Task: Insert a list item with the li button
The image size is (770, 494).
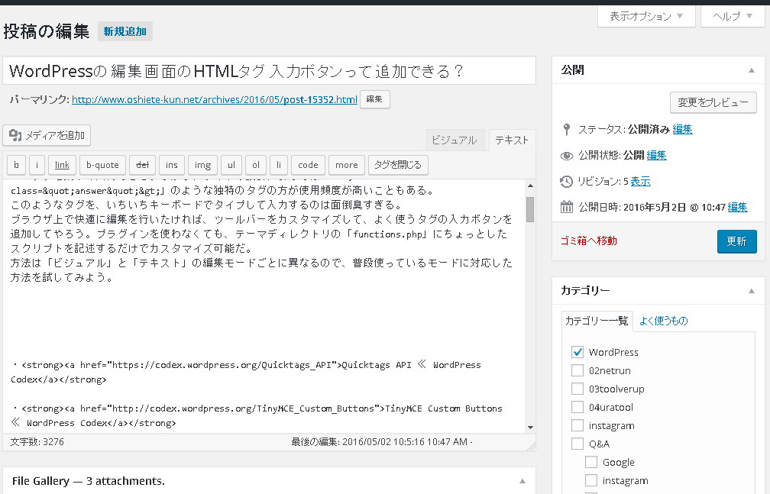Action: click(279, 165)
